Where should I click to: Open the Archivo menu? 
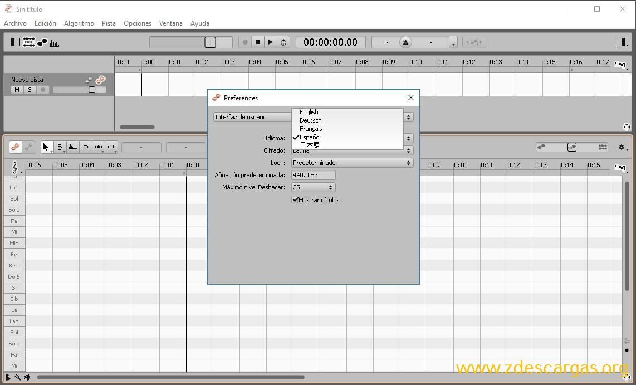point(16,23)
